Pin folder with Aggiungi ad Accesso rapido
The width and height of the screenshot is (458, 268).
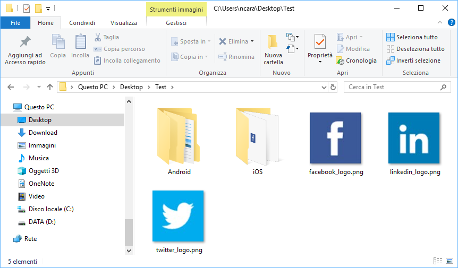25,50
